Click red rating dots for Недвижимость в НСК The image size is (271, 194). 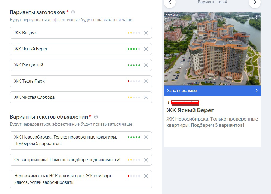134,176
